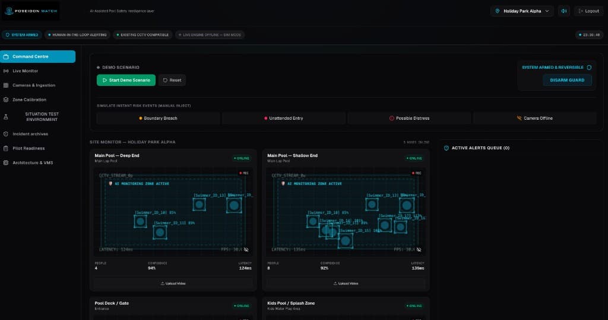The height and width of the screenshot is (320, 608).
Task: Click Deep End AI Monitoring Zone Active label
Action: [139, 184]
